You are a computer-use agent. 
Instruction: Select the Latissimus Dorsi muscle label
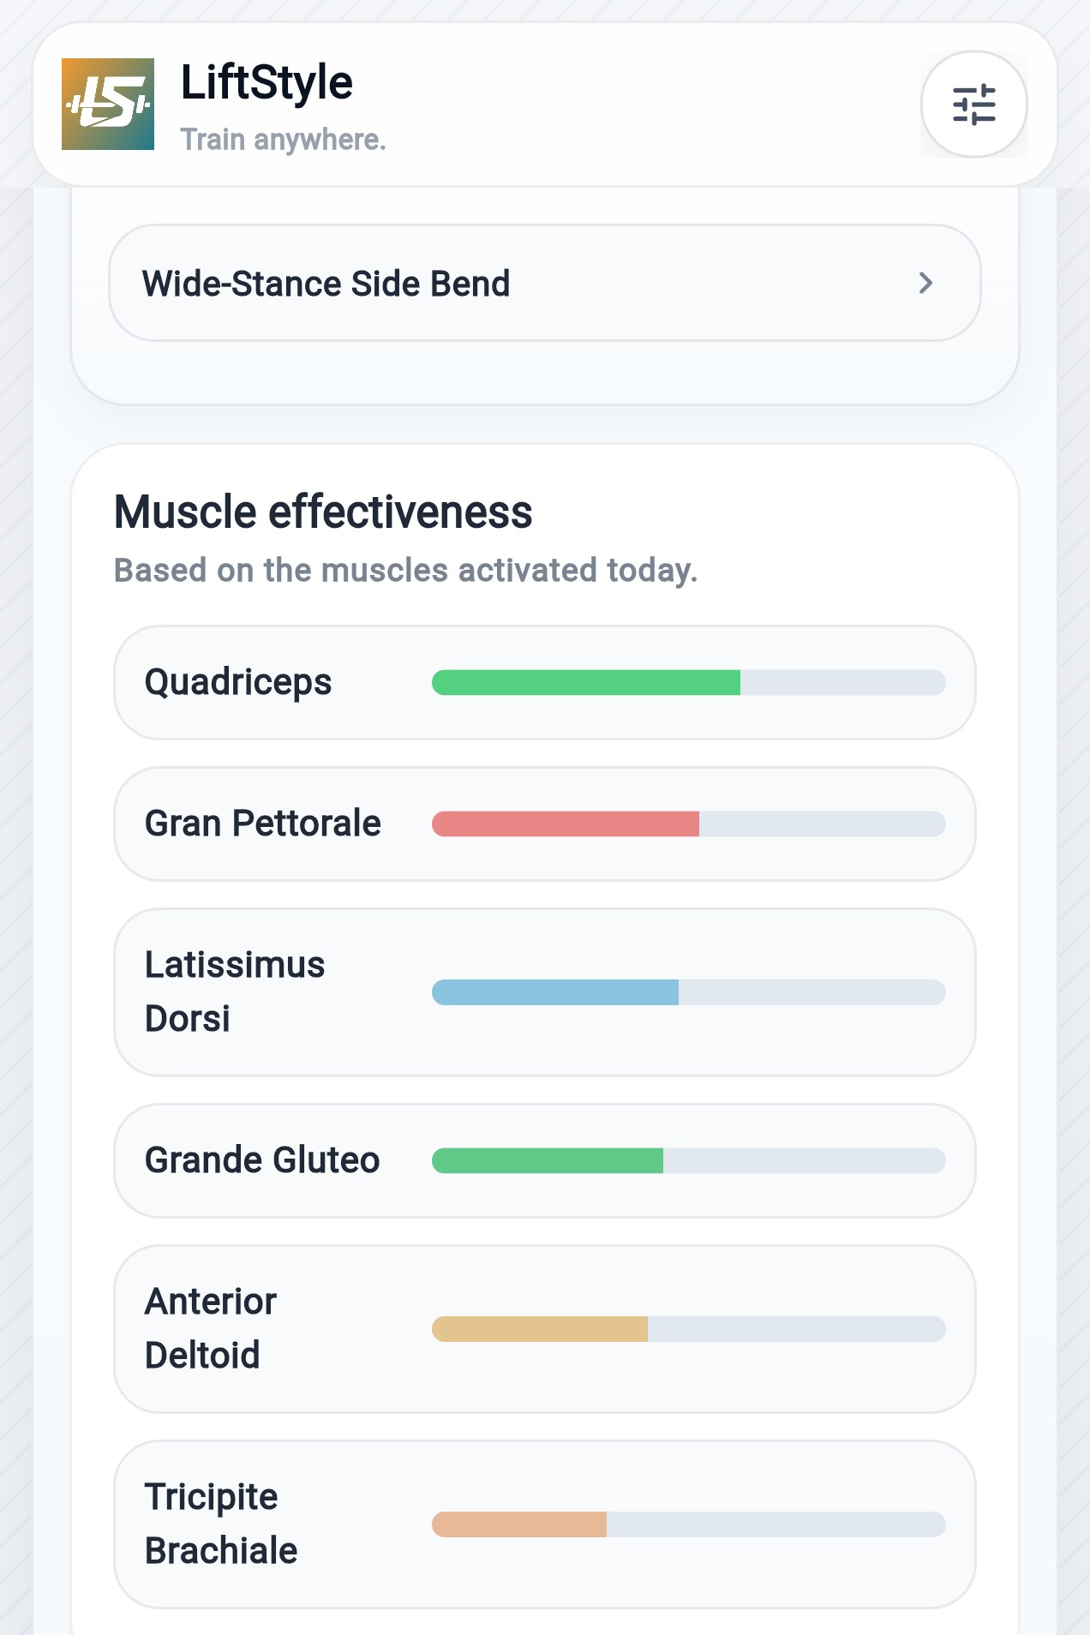235,991
